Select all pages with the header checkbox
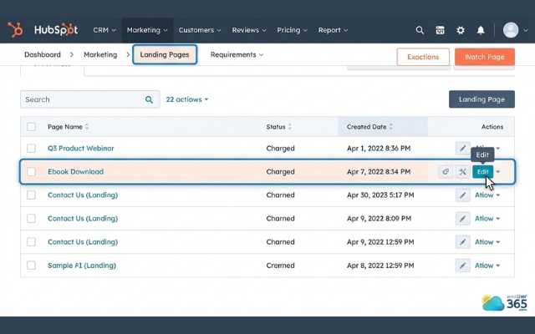The width and height of the screenshot is (535, 334). (x=32, y=127)
